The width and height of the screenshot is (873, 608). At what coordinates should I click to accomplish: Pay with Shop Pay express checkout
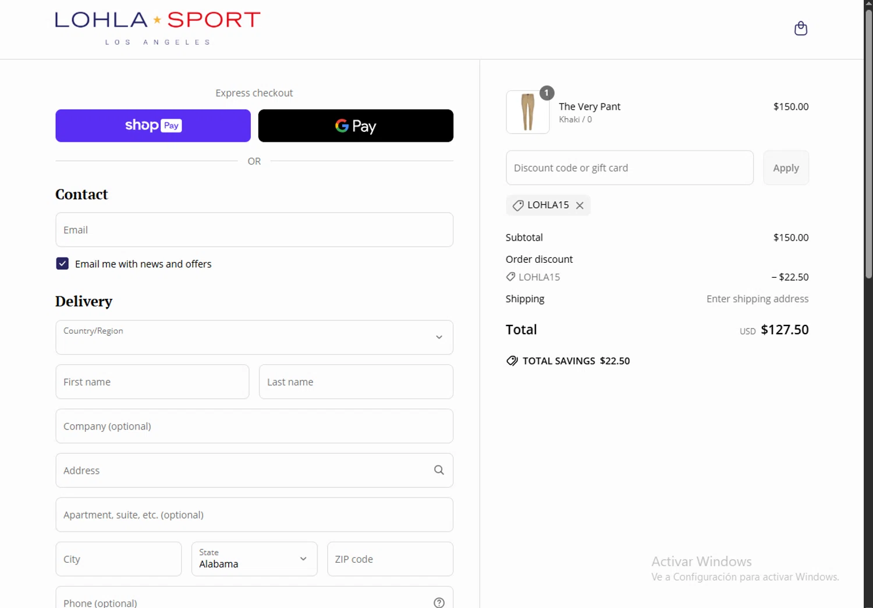(x=153, y=126)
